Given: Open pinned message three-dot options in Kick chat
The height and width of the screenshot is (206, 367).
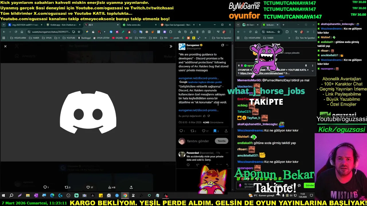Looking at the screenshot, I should (x=313, y=66).
